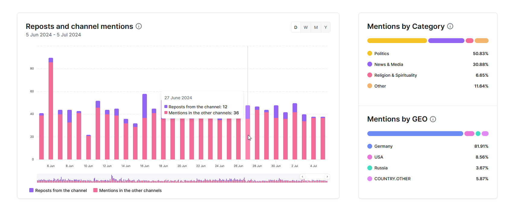Select the USA entry in GEO list

379,157
